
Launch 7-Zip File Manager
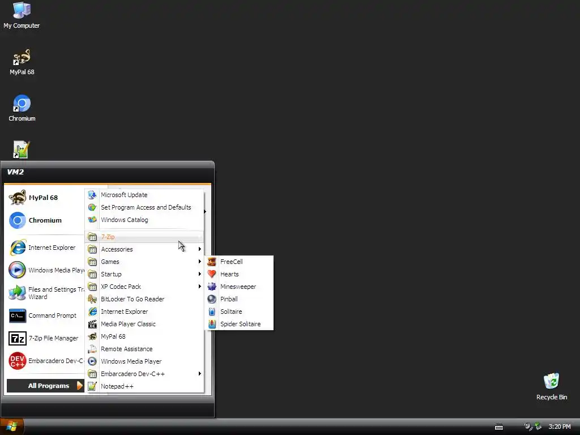point(45,338)
